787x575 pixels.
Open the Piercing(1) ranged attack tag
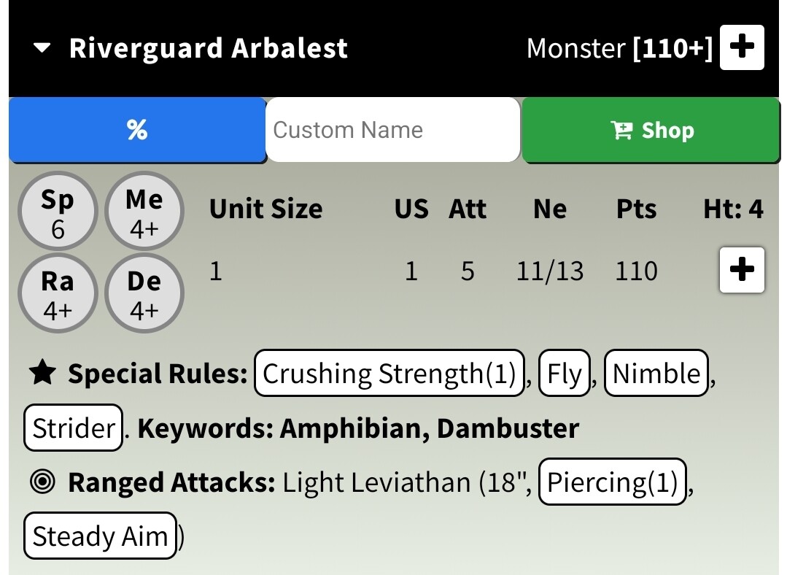(x=612, y=482)
